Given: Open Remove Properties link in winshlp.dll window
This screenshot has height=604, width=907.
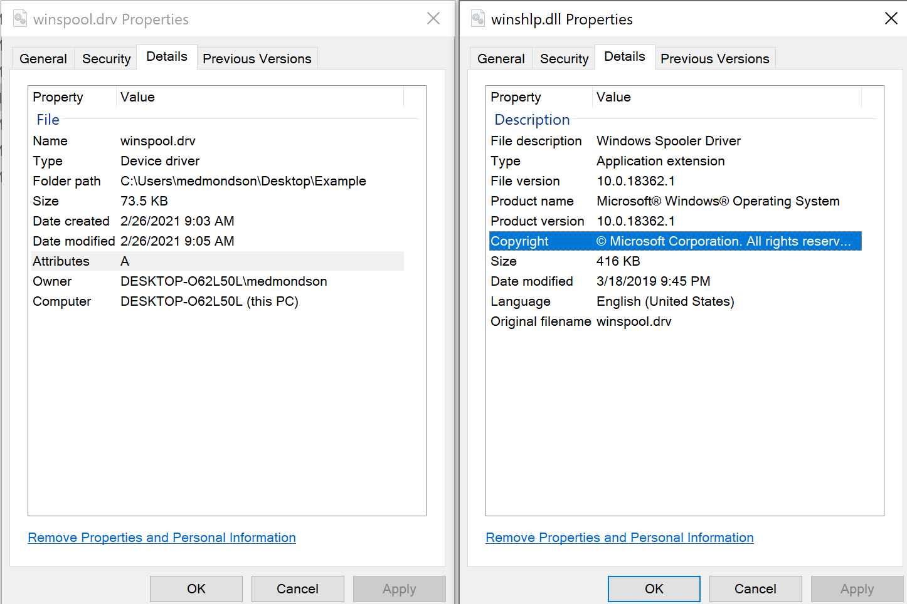Looking at the screenshot, I should [620, 538].
